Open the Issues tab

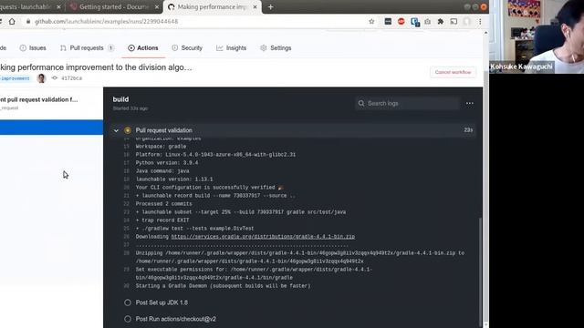[33, 48]
